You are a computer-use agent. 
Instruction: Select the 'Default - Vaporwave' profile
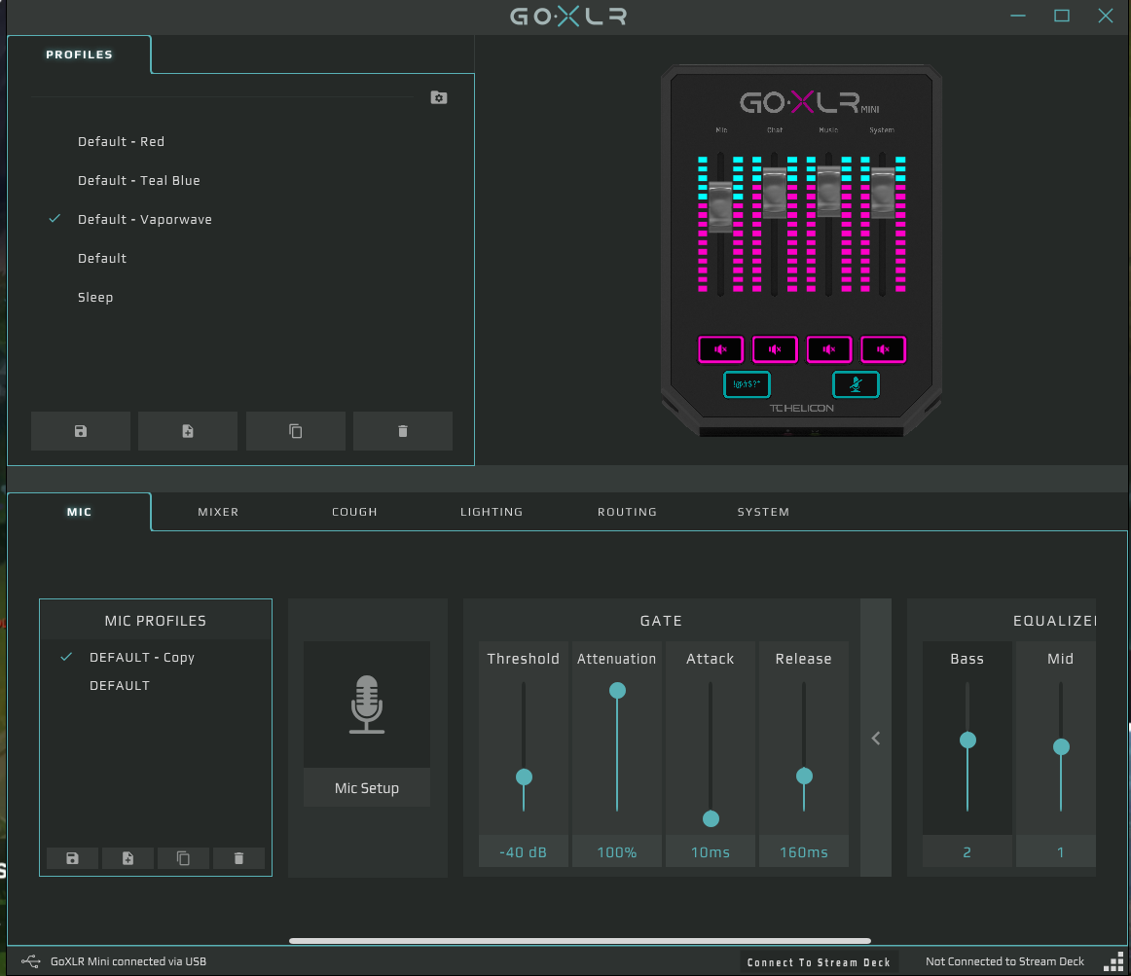145,219
